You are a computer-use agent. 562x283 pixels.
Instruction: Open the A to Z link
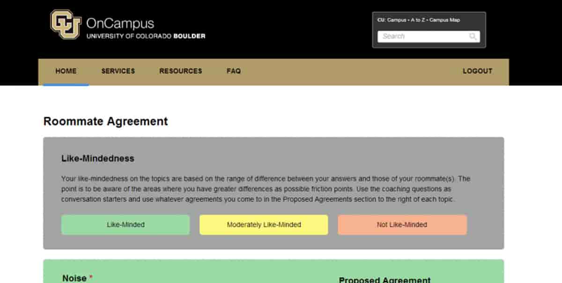click(418, 20)
